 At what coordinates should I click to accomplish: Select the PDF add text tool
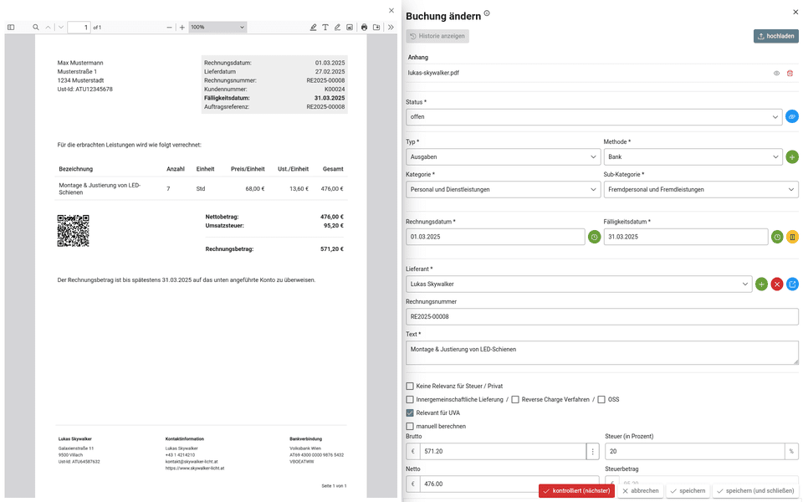coord(325,28)
